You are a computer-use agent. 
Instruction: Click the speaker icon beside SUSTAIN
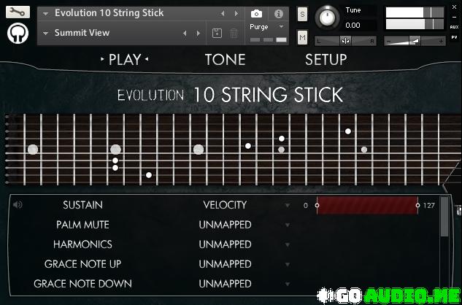tap(18, 204)
